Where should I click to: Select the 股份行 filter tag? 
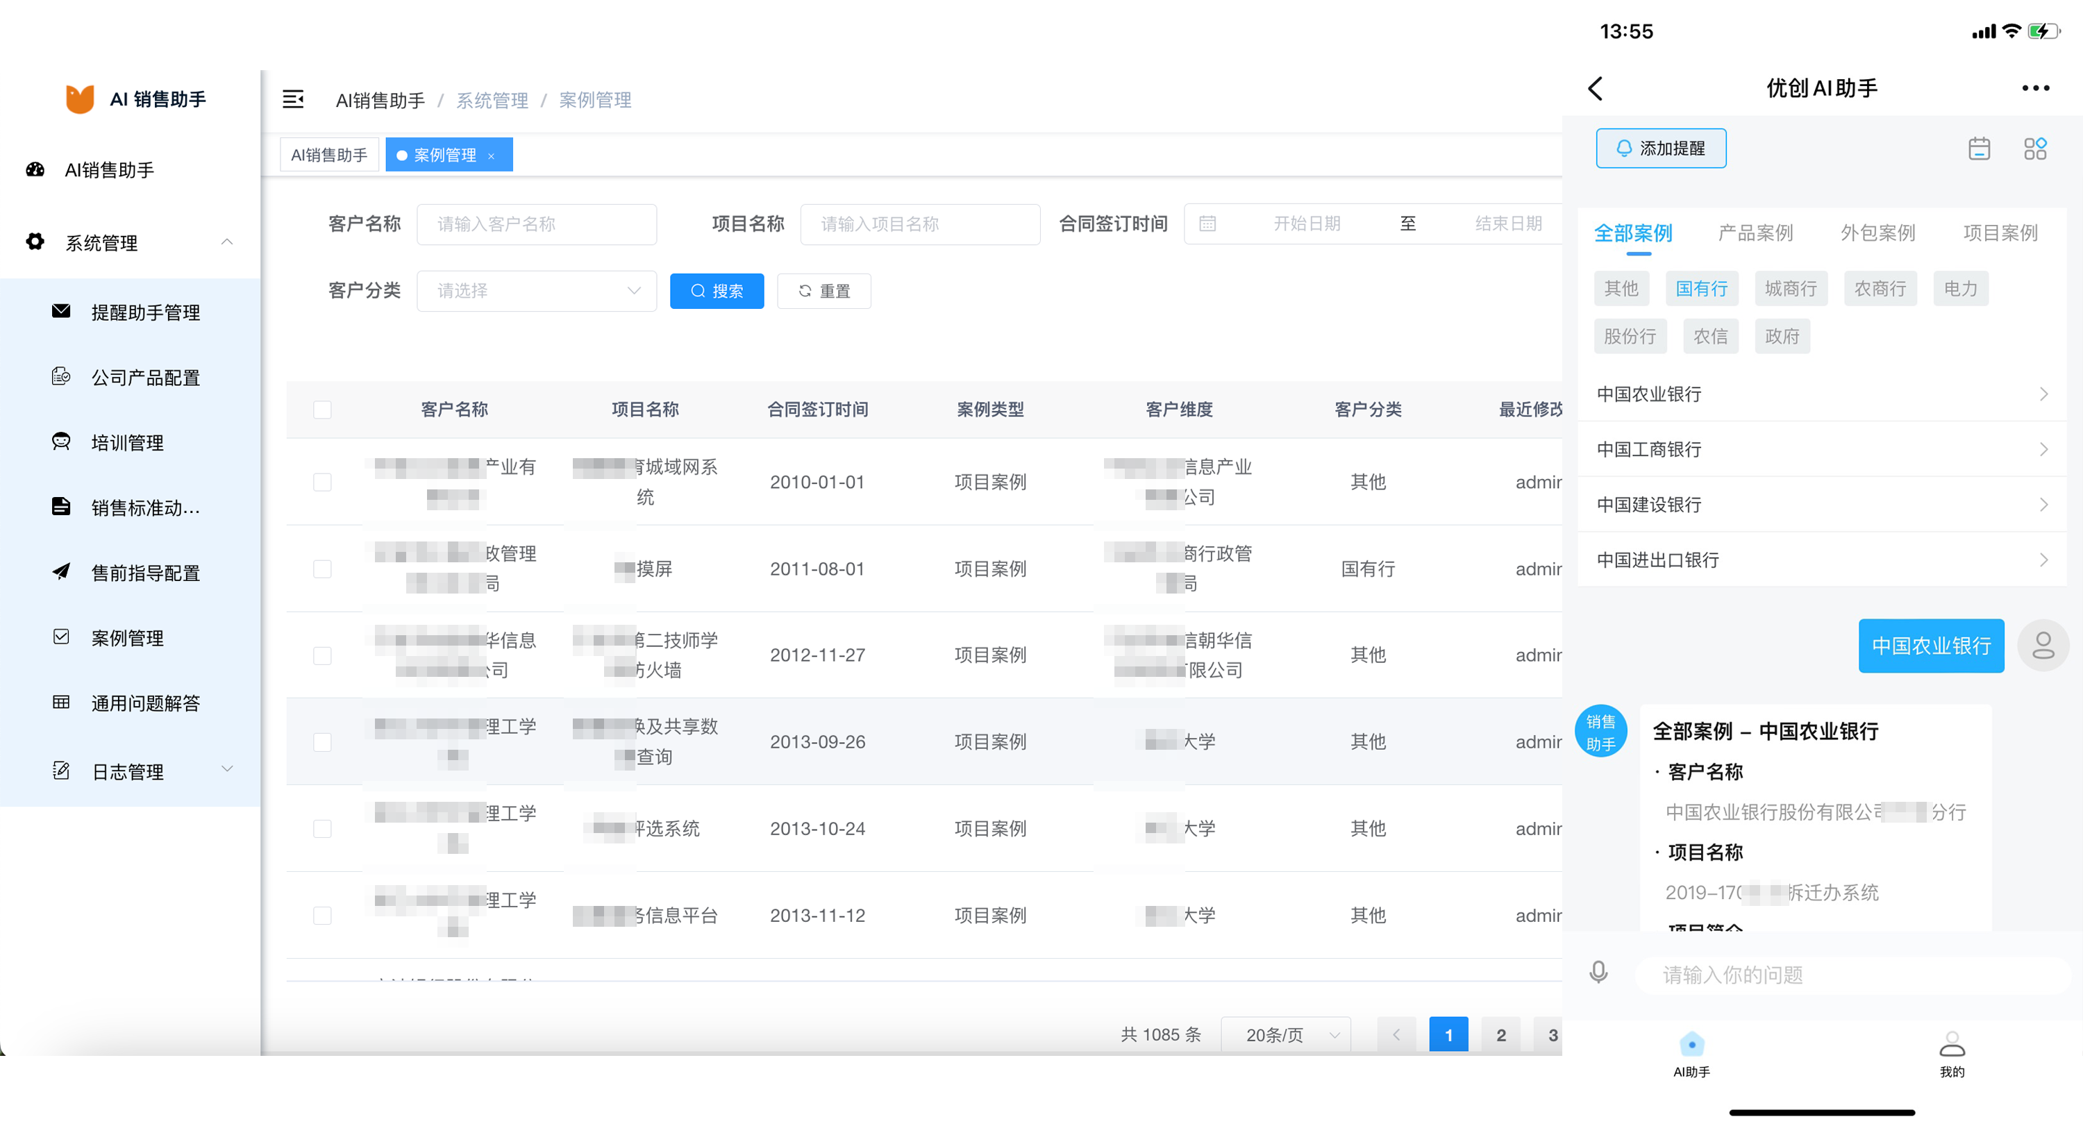1630,336
